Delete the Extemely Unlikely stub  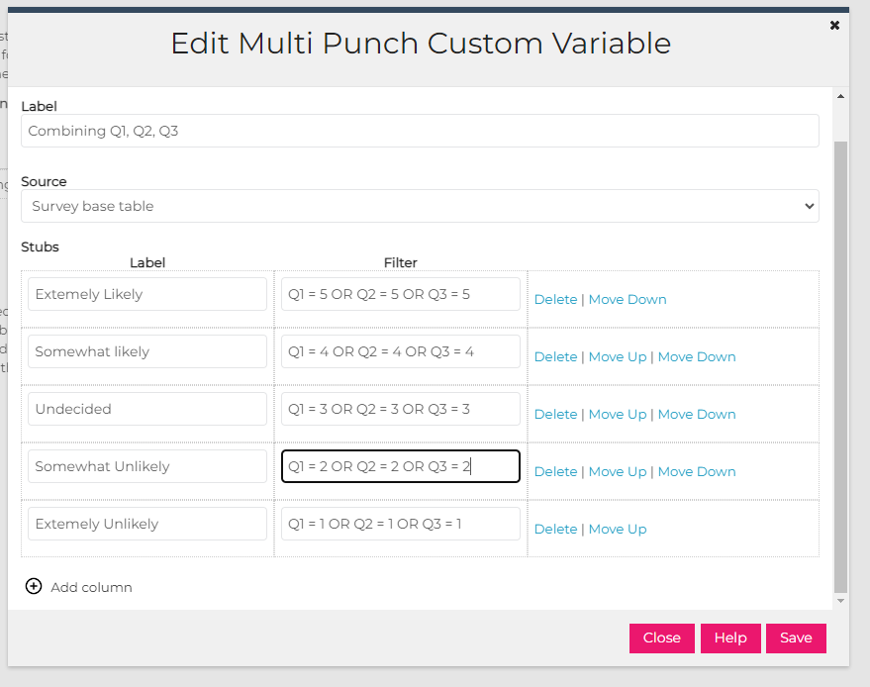tap(555, 530)
